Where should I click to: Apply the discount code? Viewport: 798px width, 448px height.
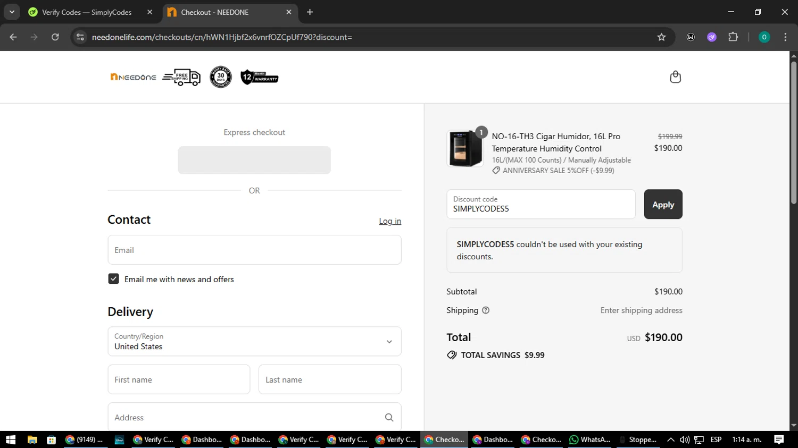tap(663, 205)
